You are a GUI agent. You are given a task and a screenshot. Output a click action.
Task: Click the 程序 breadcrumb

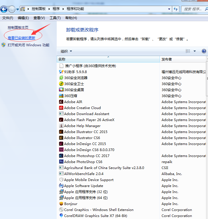tap(56, 9)
